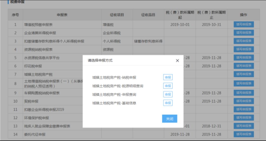Click the 征收项目 column header
Image resolution: width=266 pixels, height=141 pixels.
117,15
